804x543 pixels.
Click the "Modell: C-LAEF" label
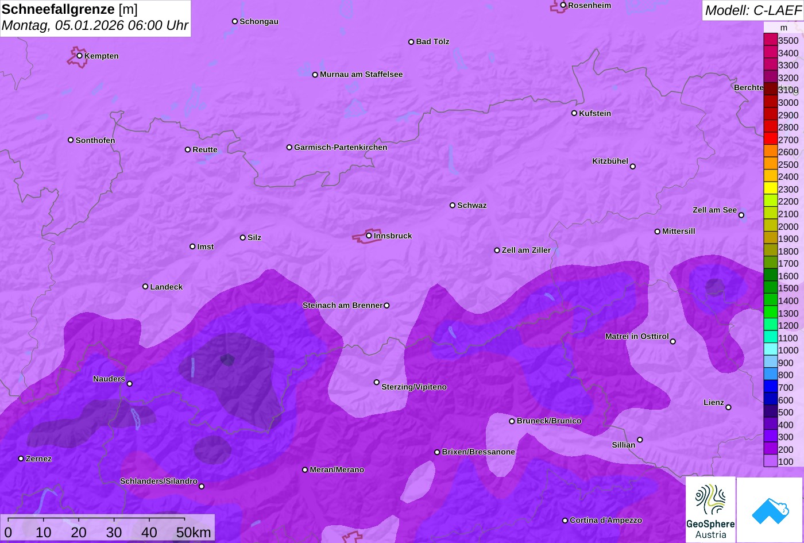(x=752, y=10)
